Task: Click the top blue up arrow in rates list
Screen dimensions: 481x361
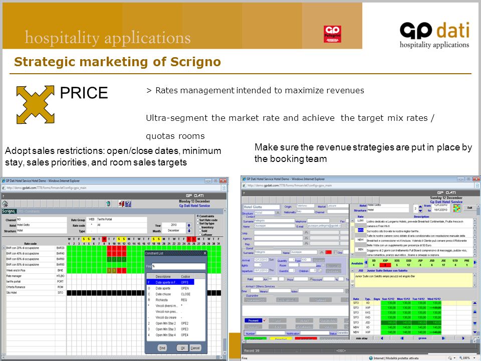Action: coord(475,303)
